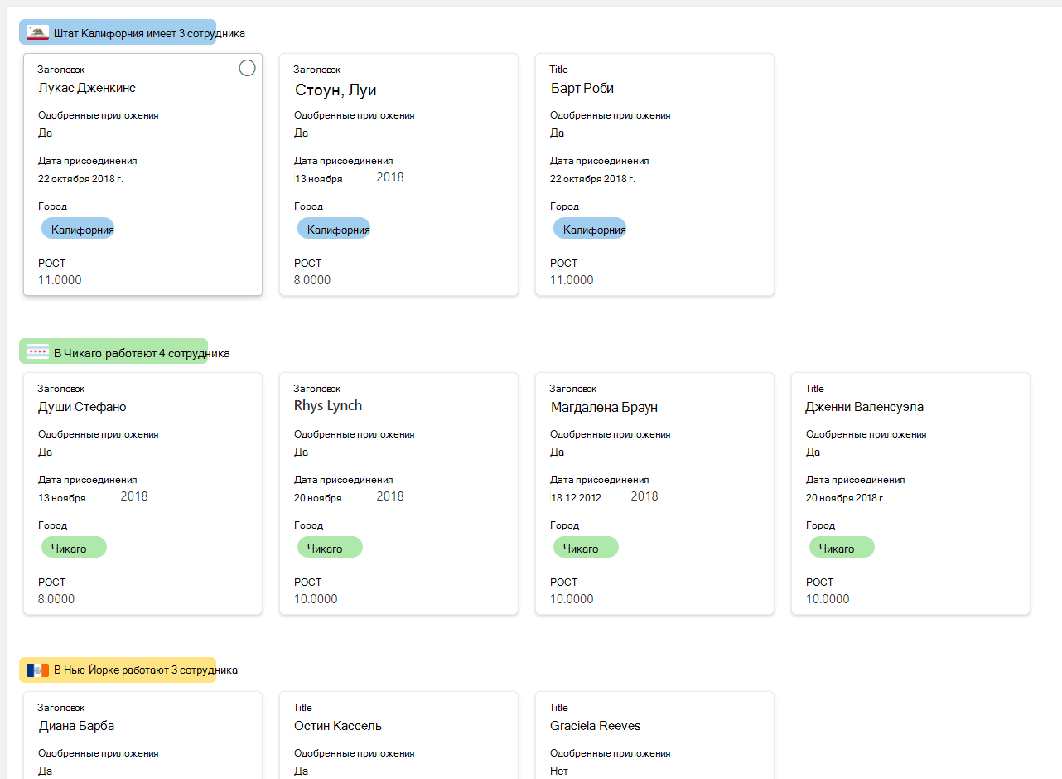Click approved apps value 'Да' in Остин Кассель card
Screen dimensions: 1062x779
(302, 771)
